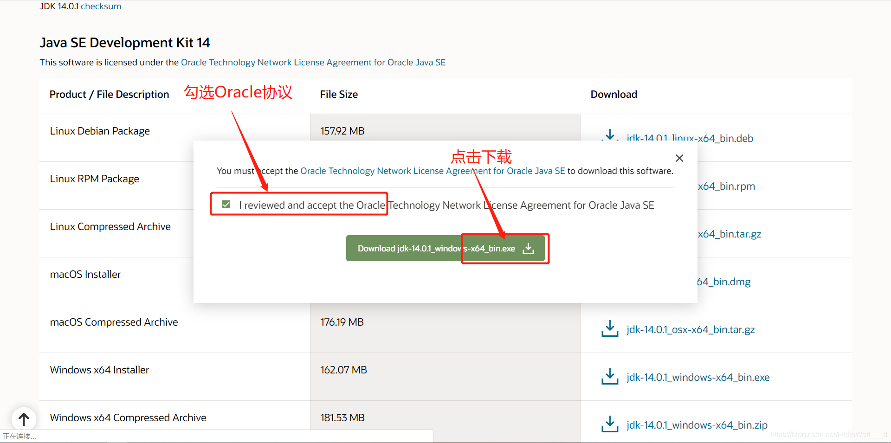Open the JDK 14.0.1 checksum link

coord(101,6)
